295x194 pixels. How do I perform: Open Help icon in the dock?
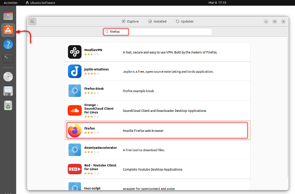(8, 44)
